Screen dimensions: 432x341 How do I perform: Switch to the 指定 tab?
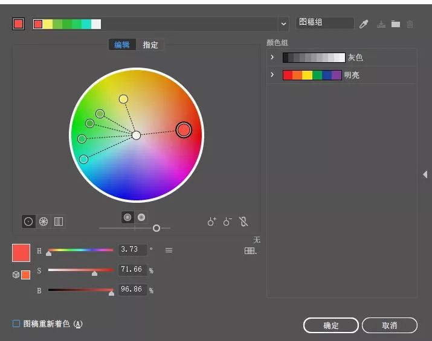tap(150, 45)
